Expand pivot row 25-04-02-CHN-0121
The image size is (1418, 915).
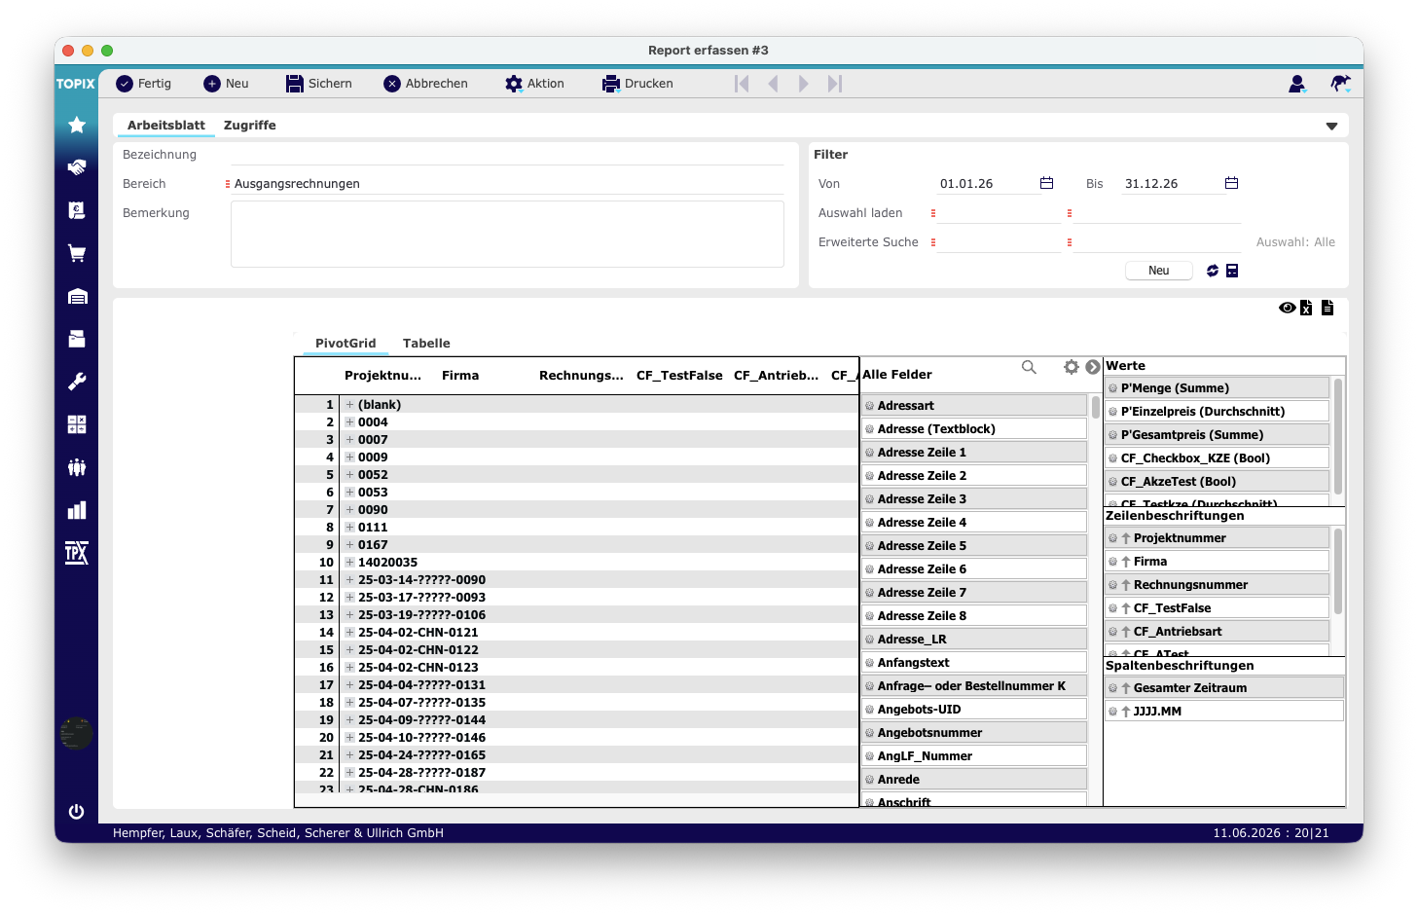tap(349, 633)
